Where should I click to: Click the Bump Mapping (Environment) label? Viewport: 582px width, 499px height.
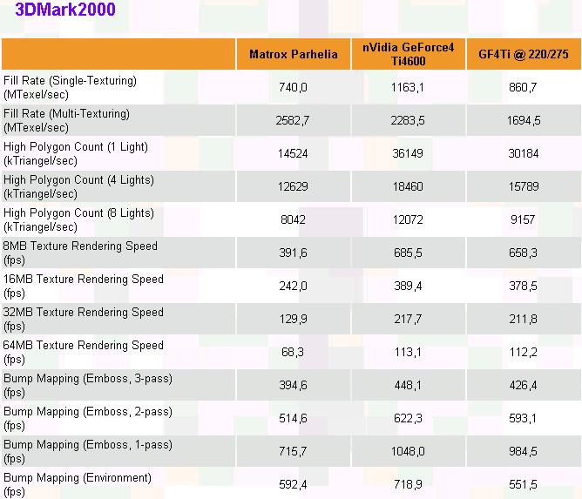click(78, 484)
